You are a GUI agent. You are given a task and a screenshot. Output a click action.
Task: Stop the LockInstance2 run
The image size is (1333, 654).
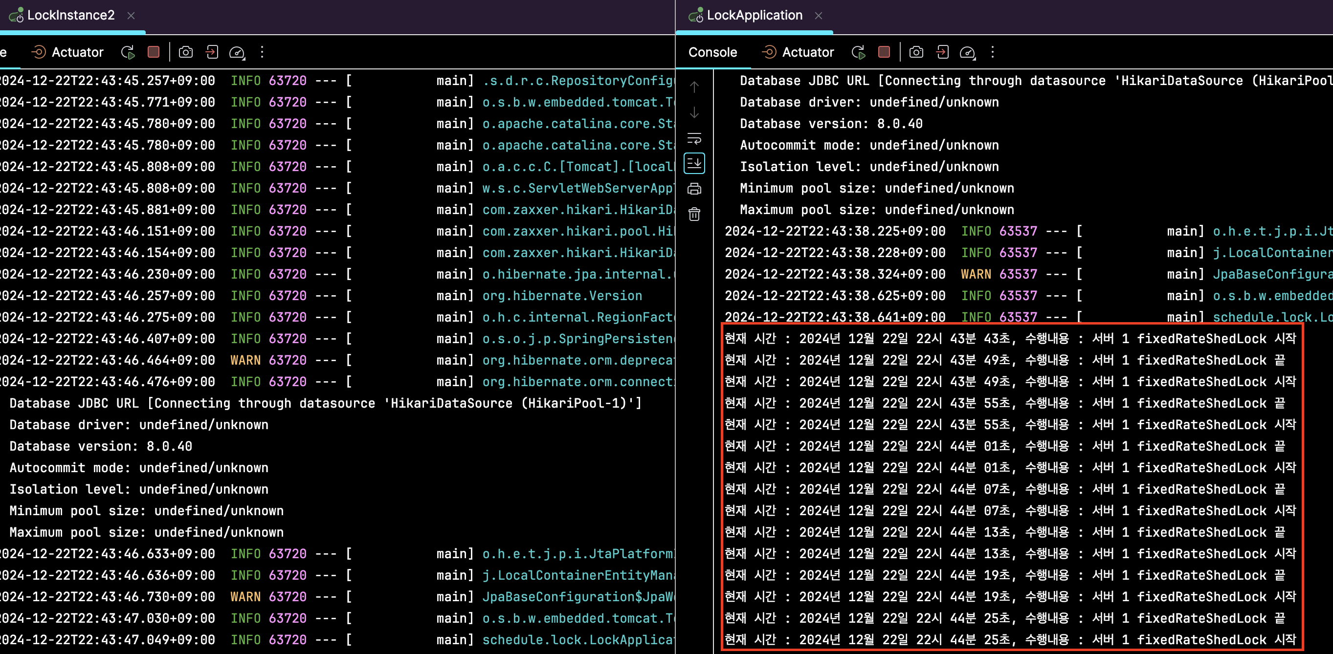coord(154,52)
